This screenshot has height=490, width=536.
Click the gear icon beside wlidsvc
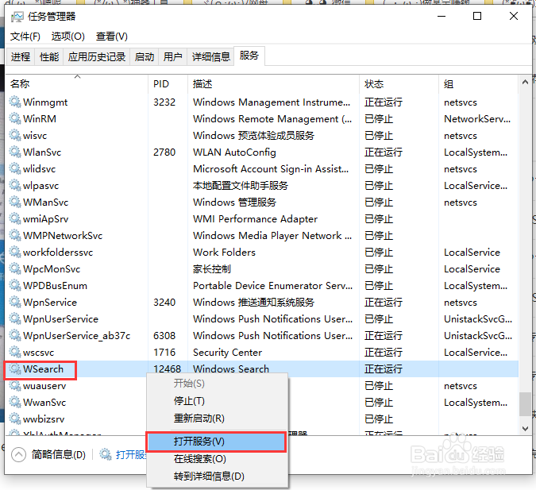point(15,168)
